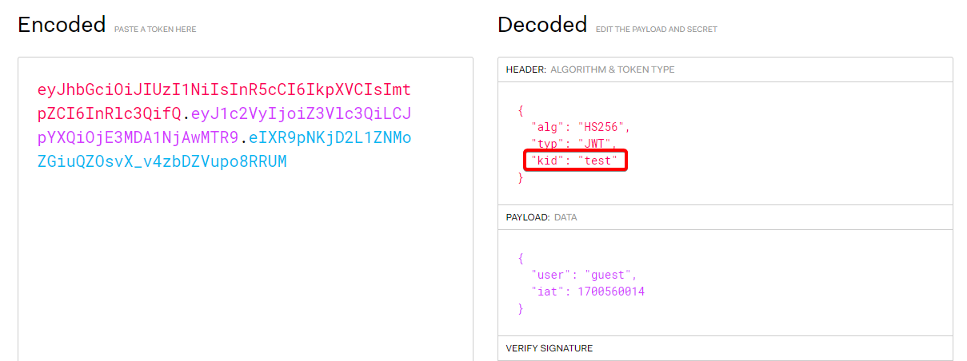This screenshot has width=967, height=361.
Task: Click the "alg" key in the header JSON
Action: (x=544, y=127)
